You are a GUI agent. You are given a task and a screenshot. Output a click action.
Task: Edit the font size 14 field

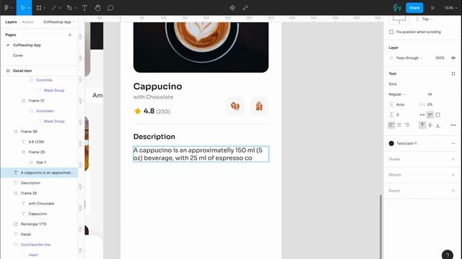tap(430, 94)
